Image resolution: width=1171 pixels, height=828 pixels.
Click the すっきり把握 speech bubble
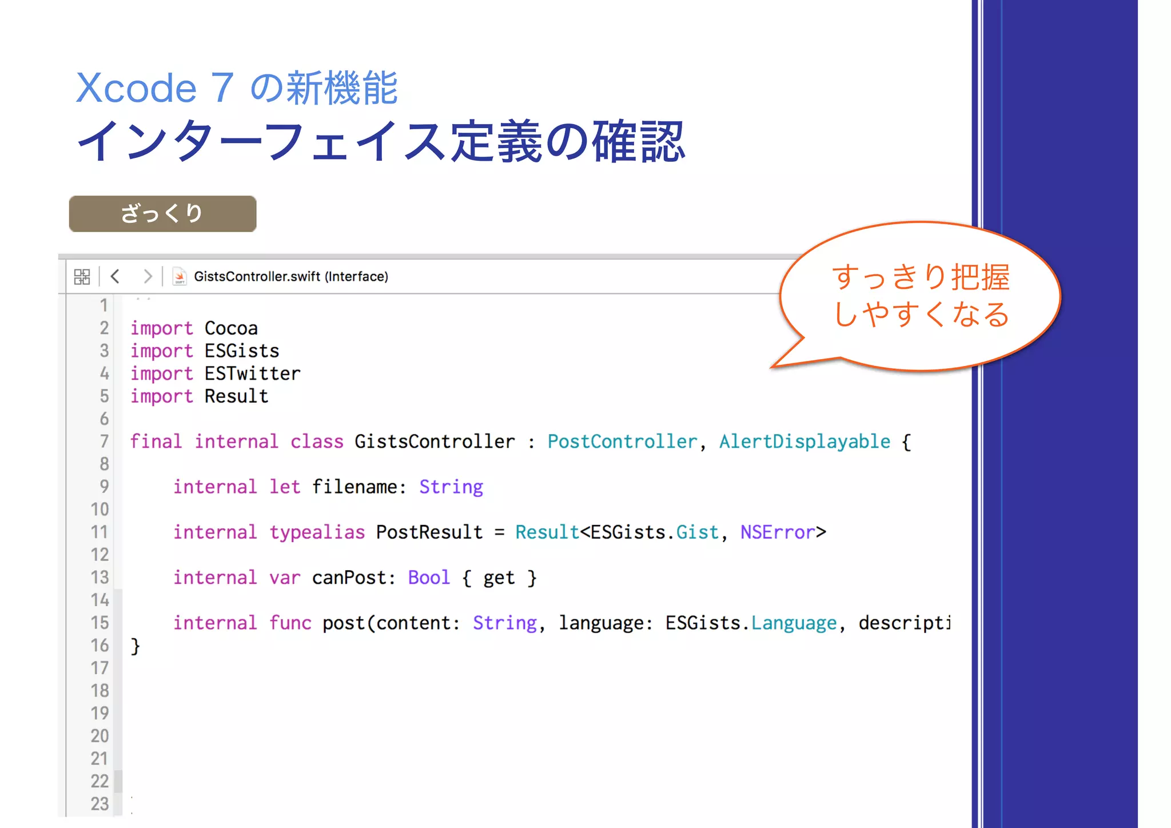[921, 296]
